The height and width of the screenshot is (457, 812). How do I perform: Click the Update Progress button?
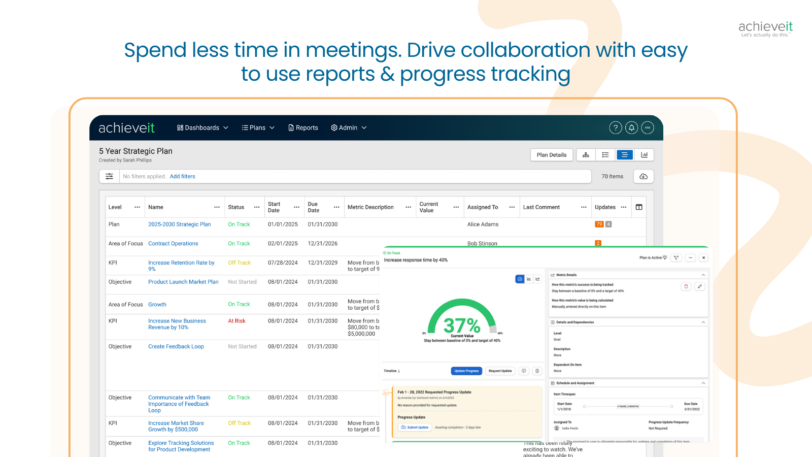(x=466, y=371)
